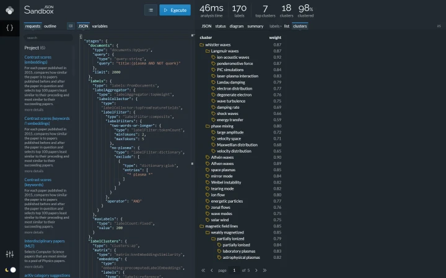Switch to the requests tab
This screenshot has width=446, height=278.
pyautogui.click(x=33, y=26)
